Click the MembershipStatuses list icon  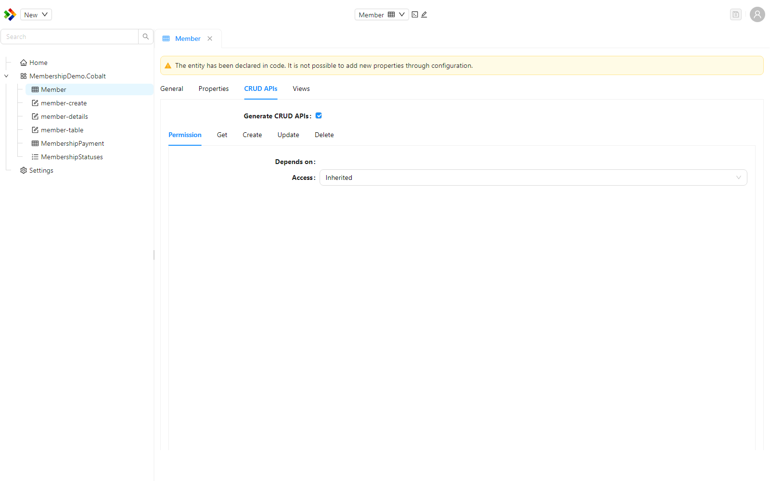(x=35, y=157)
